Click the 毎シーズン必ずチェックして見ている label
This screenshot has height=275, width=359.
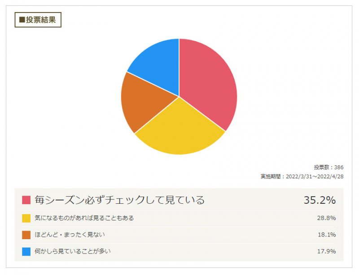[x=119, y=200]
